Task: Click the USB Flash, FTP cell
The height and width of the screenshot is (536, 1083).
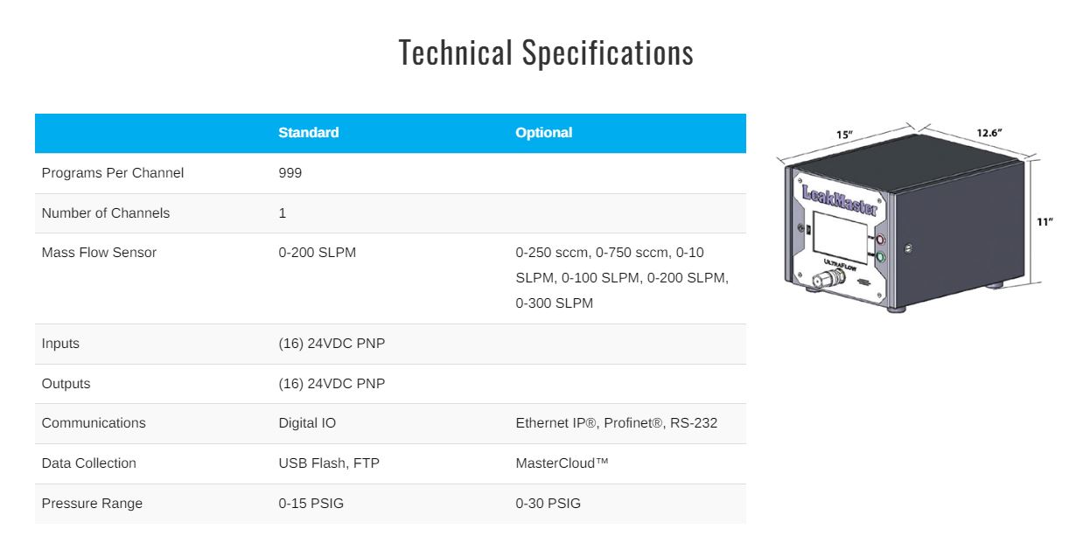Action: click(x=329, y=463)
